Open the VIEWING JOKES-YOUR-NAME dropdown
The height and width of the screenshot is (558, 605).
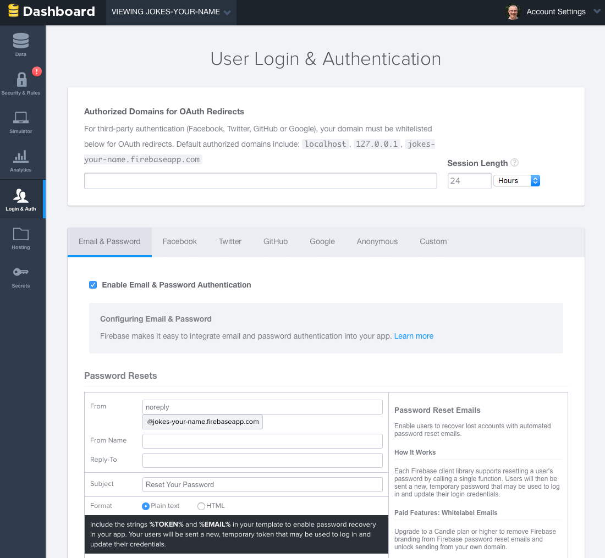171,12
